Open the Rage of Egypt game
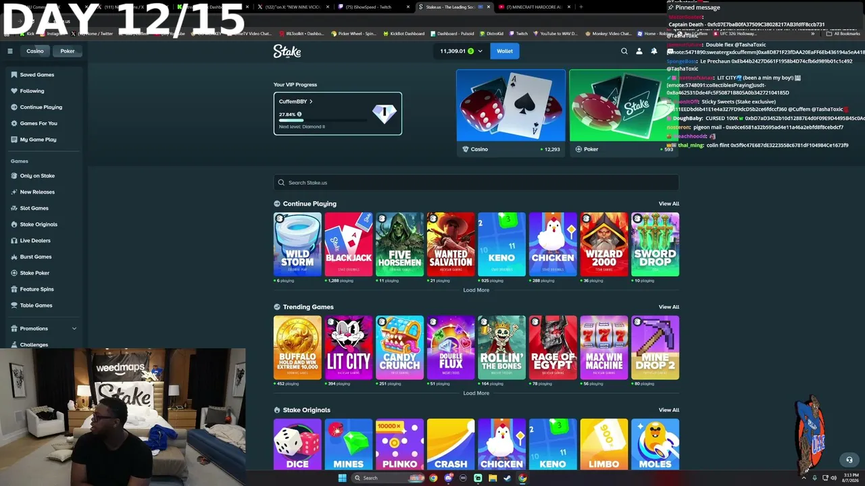Image resolution: width=865 pixels, height=486 pixels. click(x=553, y=348)
